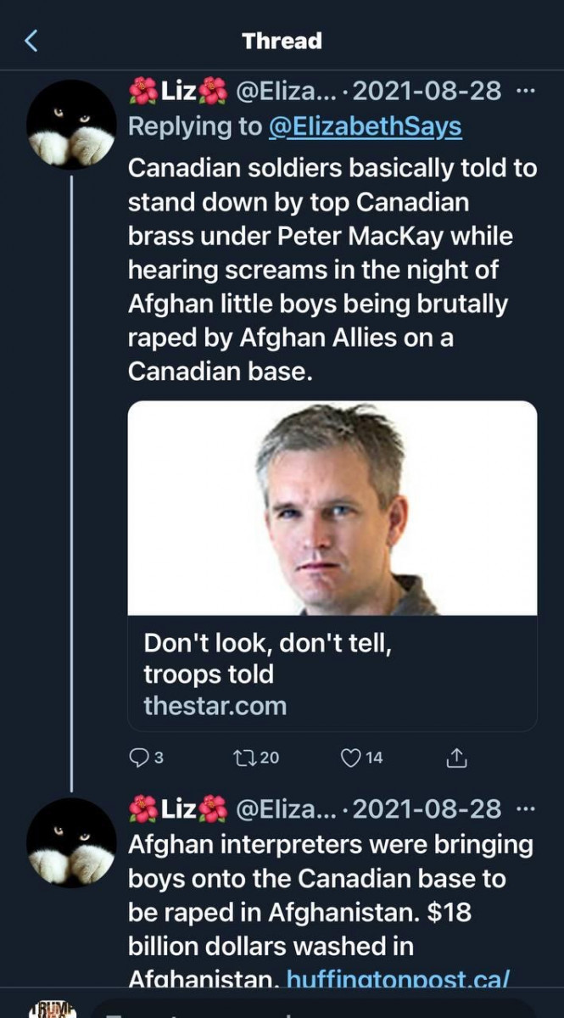Tap the second tweet's 2021-08-28 date
This screenshot has height=1018, width=564.
coord(427,808)
